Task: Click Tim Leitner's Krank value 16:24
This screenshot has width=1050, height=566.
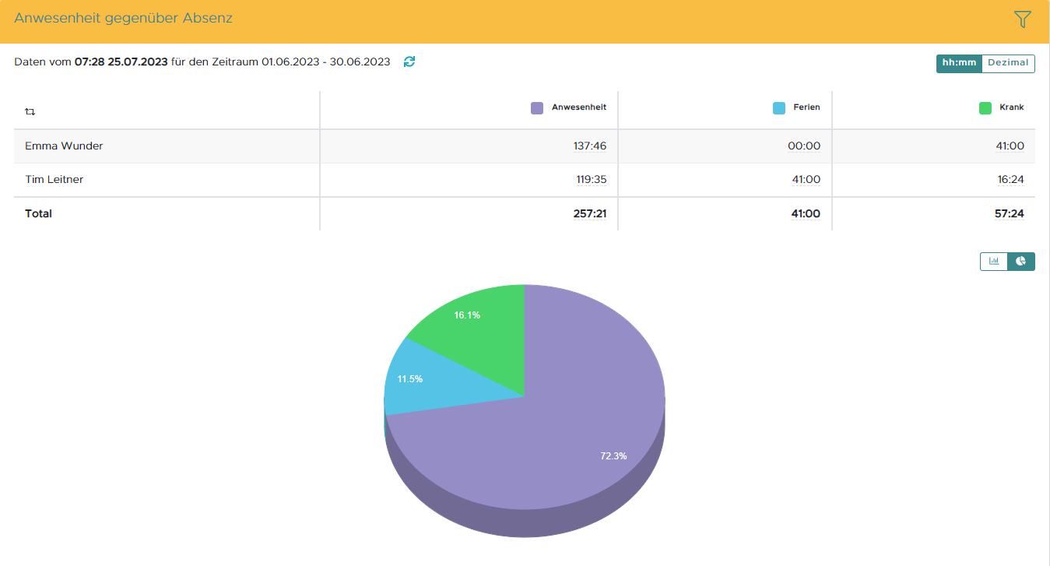Action: 1010,179
